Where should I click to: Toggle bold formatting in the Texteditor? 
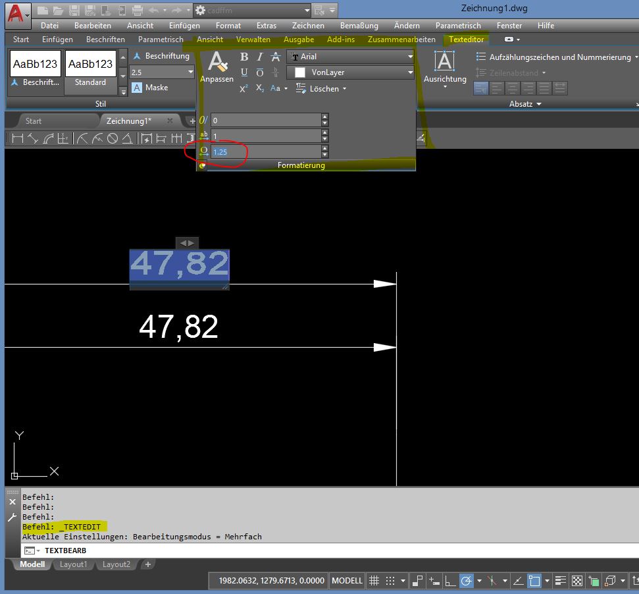[x=244, y=57]
